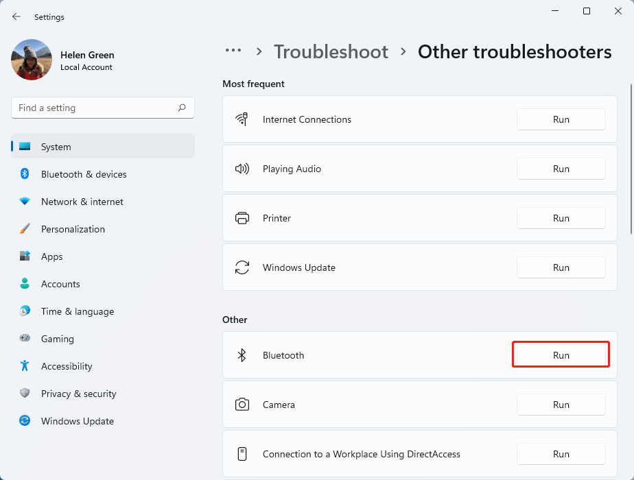Open the System settings category
This screenshot has width=634, height=480.
point(103,146)
